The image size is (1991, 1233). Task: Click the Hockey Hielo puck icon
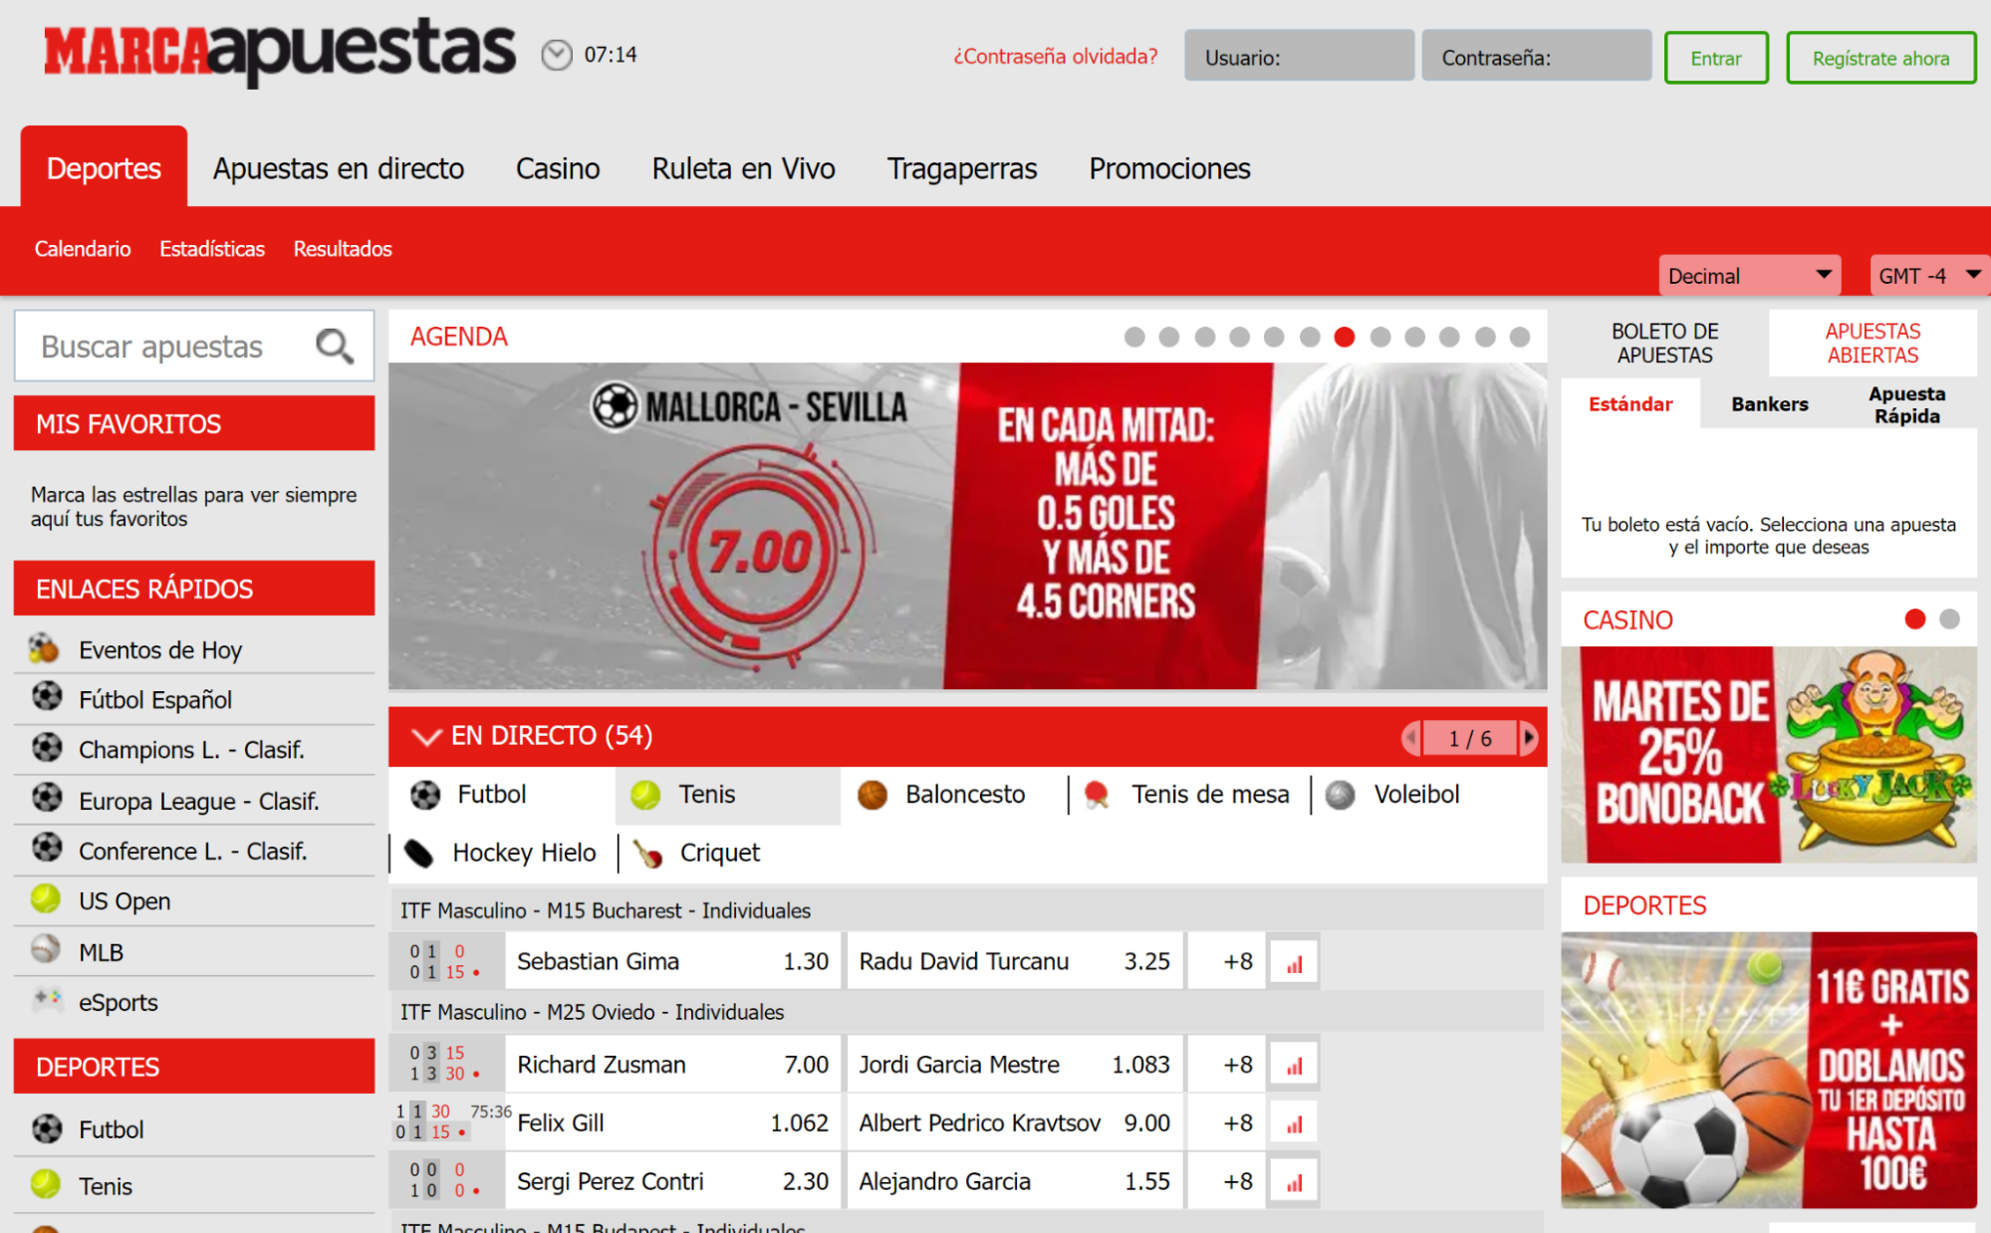[418, 854]
